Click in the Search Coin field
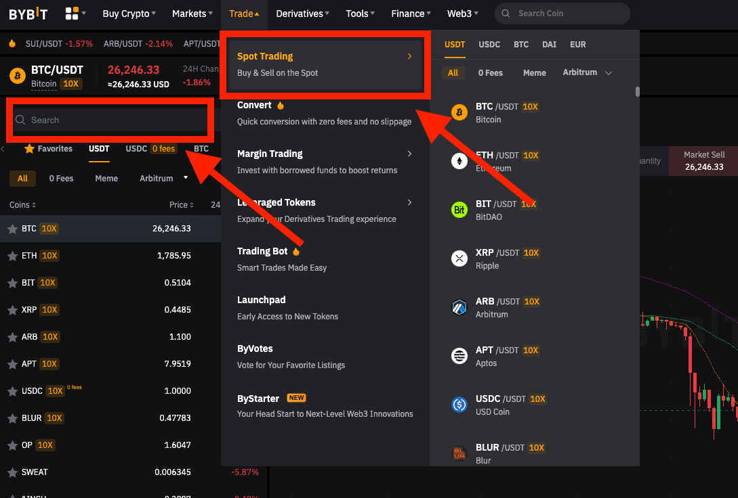 pos(562,14)
